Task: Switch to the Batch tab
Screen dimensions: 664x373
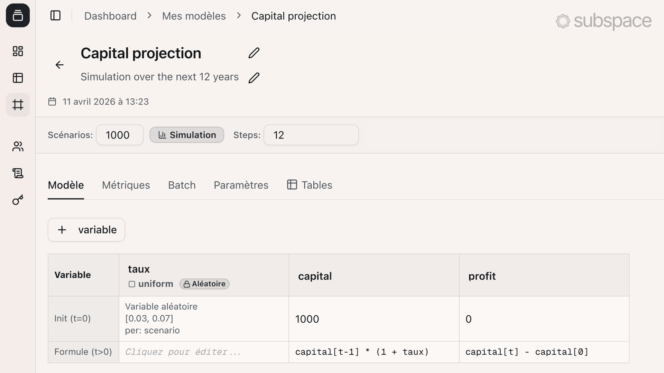Action: pyautogui.click(x=182, y=185)
